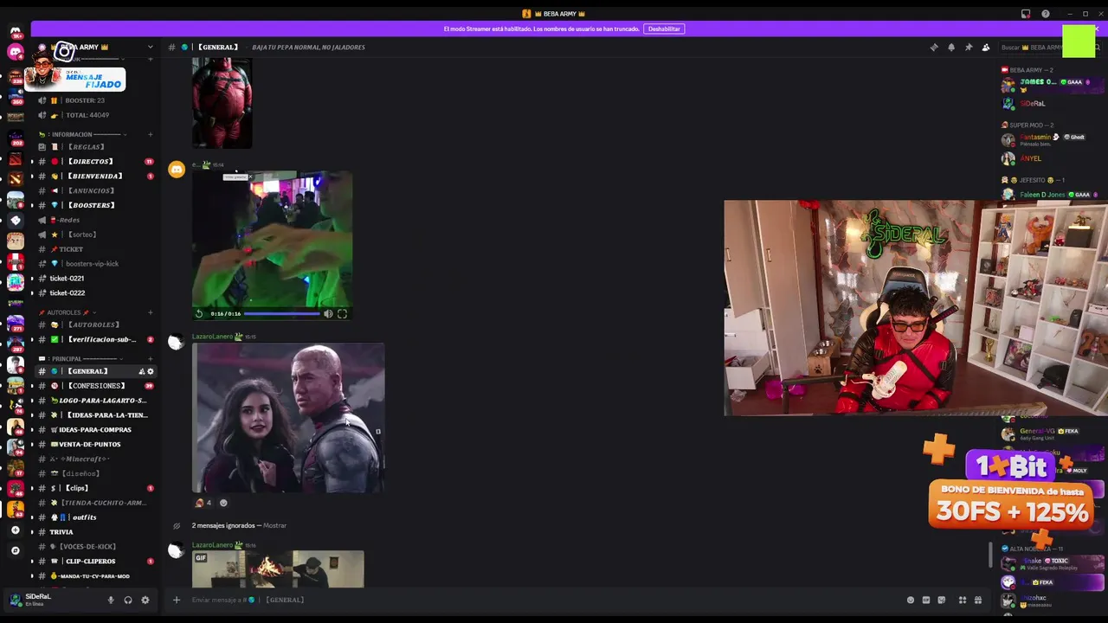The image size is (1108, 623).
Task: Add channel to INFORMACION category
Action: pos(150,134)
